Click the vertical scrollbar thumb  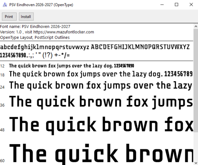tap(196, 81)
